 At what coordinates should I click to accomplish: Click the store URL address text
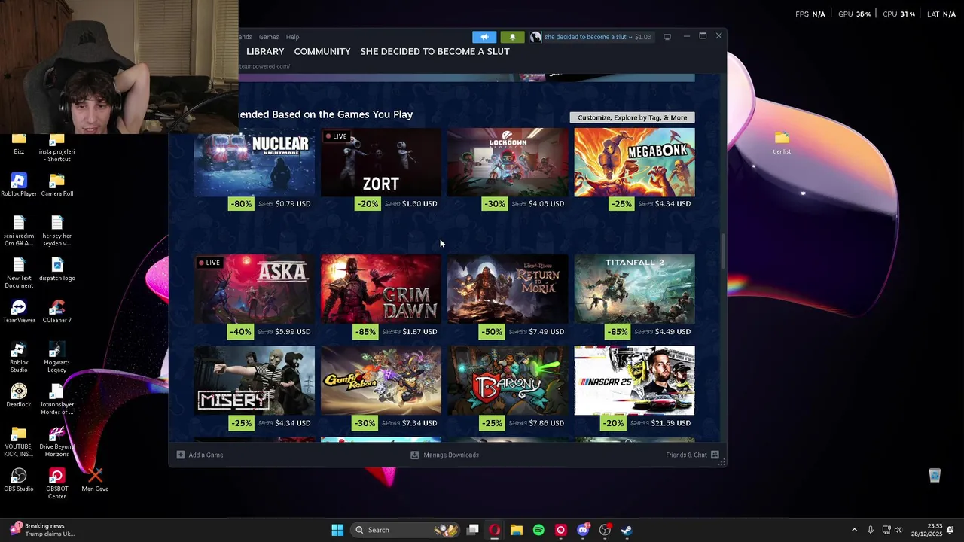coord(264,66)
